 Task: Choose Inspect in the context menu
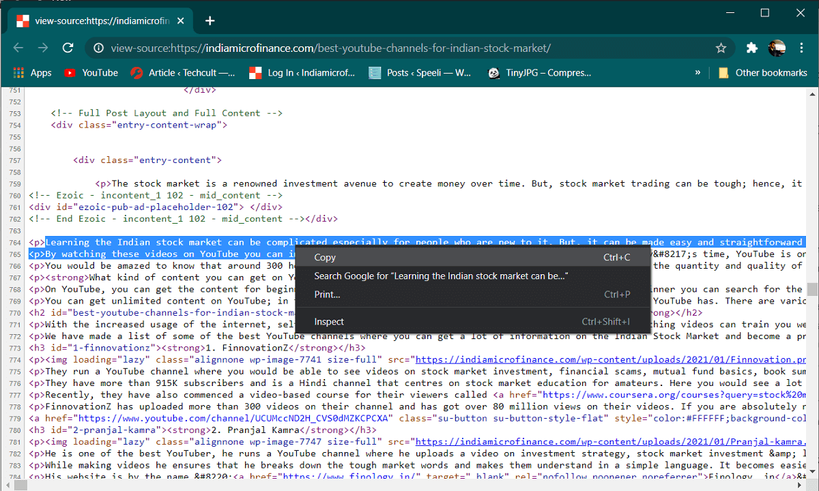click(x=329, y=322)
